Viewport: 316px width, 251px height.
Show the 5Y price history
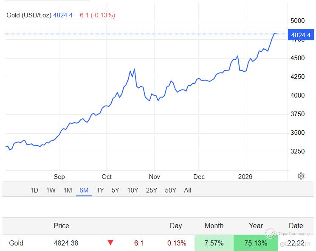116,190
